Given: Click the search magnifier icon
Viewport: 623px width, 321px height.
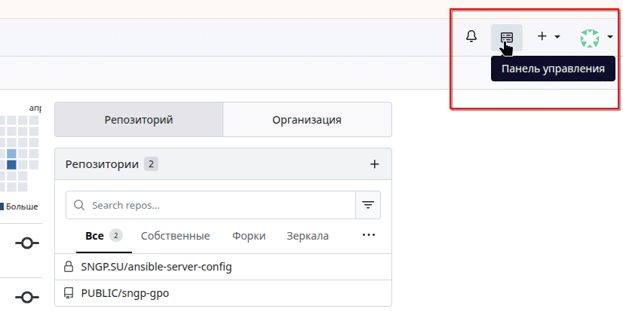Looking at the screenshot, I should point(79,205).
